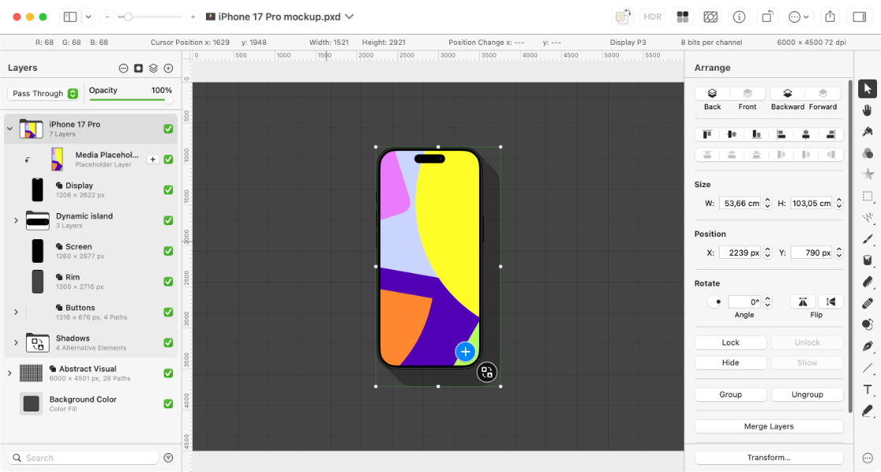The width and height of the screenshot is (881, 472).
Task: Open the document title menu chevron
Action: (x=349, y=17)
